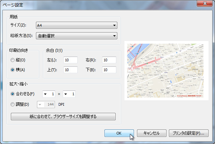Close the ページ設定 dialog
This screenshot has height=144, width=215.
pos(205,3)
